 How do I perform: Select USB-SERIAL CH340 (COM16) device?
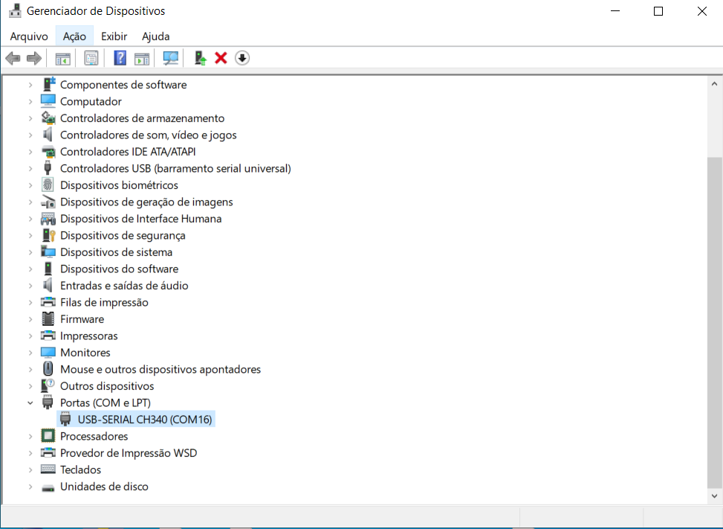[145, 420]
